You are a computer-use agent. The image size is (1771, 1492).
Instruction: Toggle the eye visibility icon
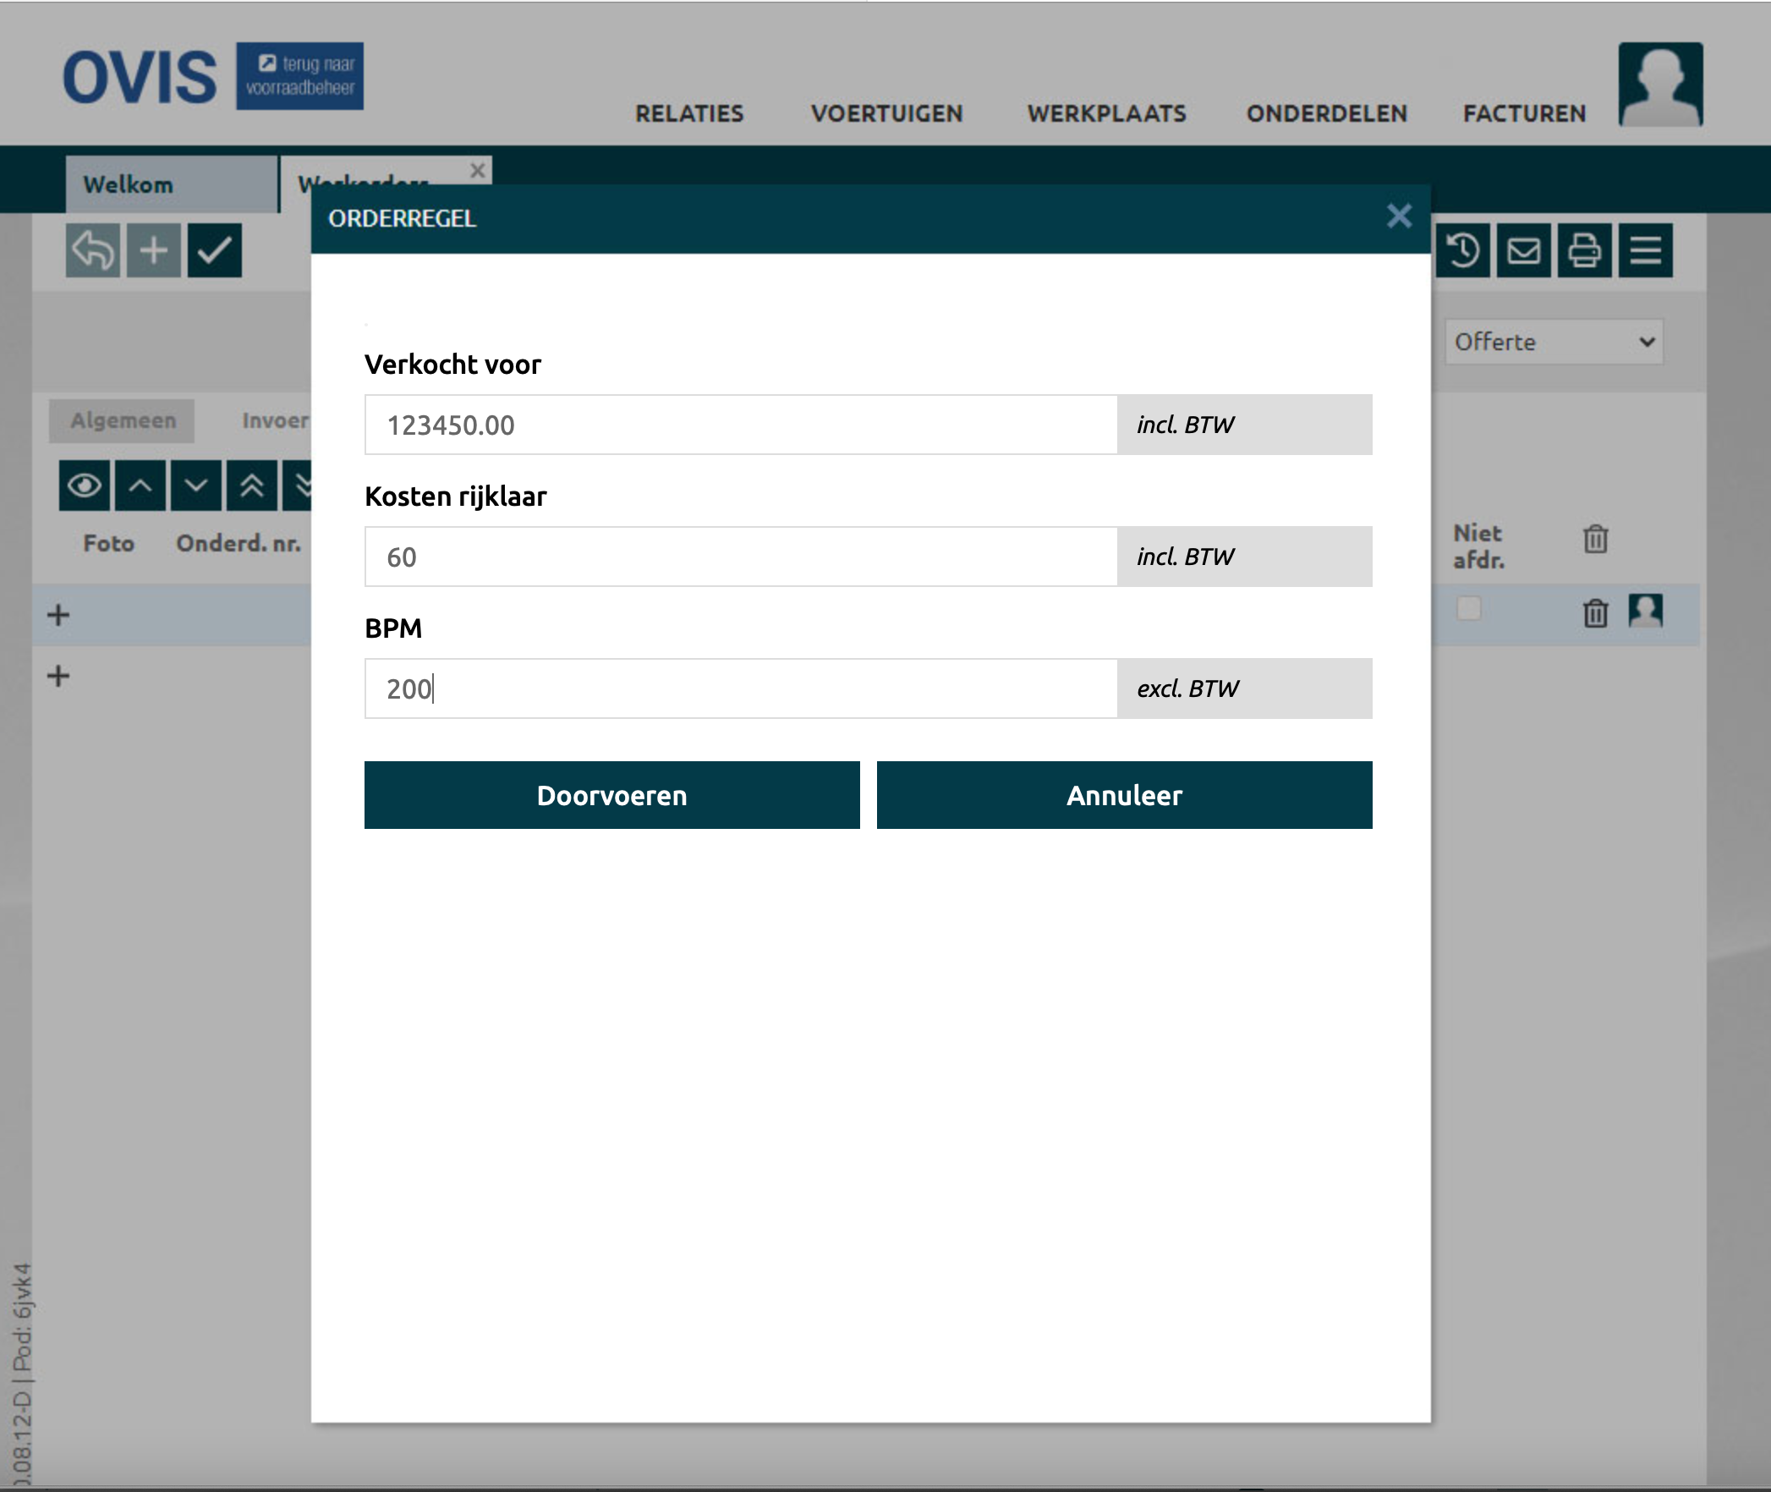pyautogui.click(x=85, y=485)
